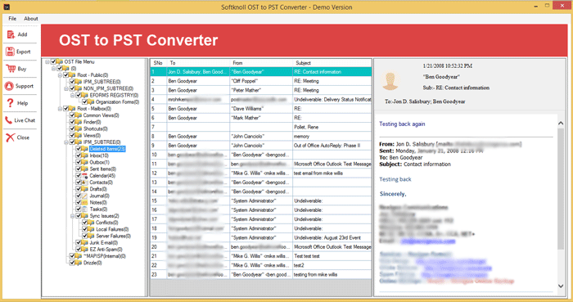Click the Tasks(0) folder icon
This screenshot has width=573, height=302.
[85, 209]
